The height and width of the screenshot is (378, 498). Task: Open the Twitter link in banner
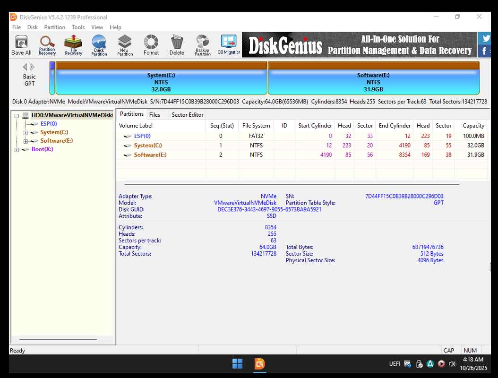485,38
